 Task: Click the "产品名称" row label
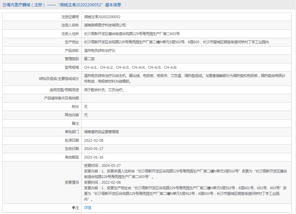(x=72, y=51)
